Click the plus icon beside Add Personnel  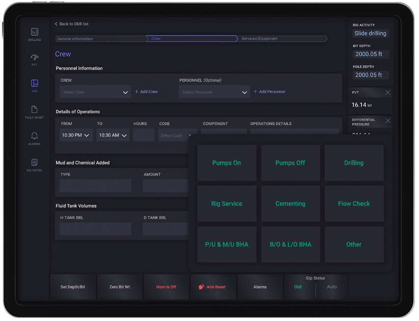(x=255, y=91)
